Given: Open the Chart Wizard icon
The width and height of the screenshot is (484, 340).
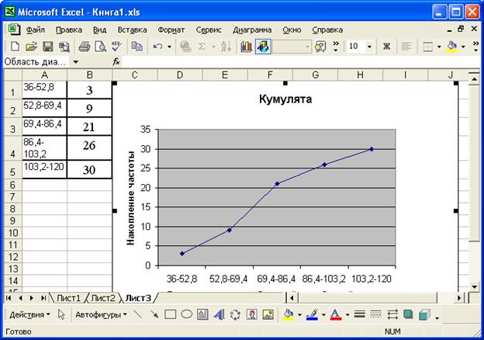Looking at the screenshot, I should click(x=247, y=47).
